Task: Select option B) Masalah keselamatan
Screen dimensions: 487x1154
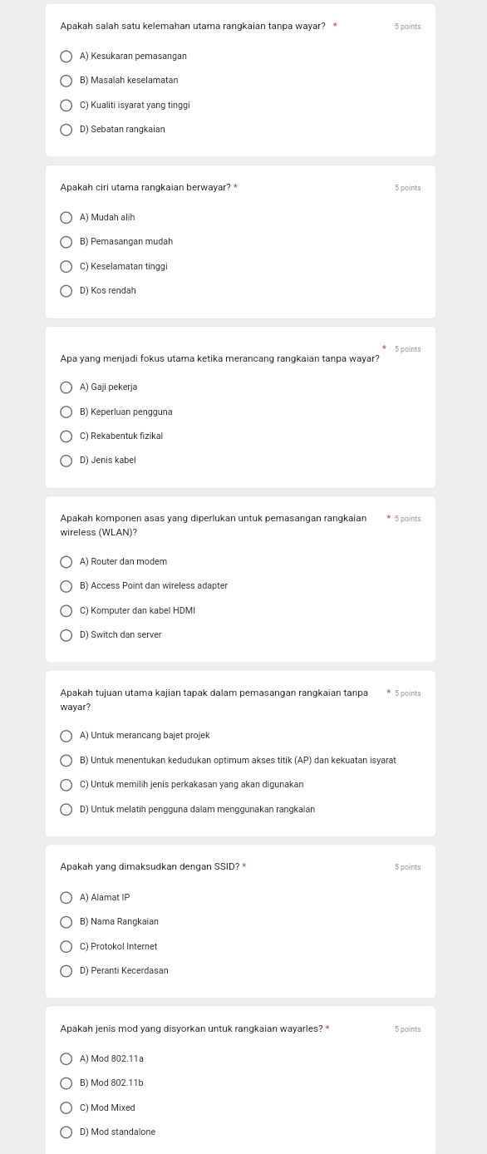Action: [66, 81]
